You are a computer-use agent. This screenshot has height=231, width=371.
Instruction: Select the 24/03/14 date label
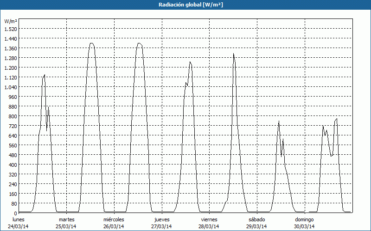tap(19, 226)
